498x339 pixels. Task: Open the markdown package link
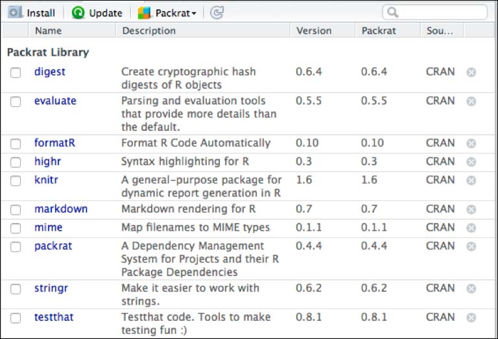(61, 209)
